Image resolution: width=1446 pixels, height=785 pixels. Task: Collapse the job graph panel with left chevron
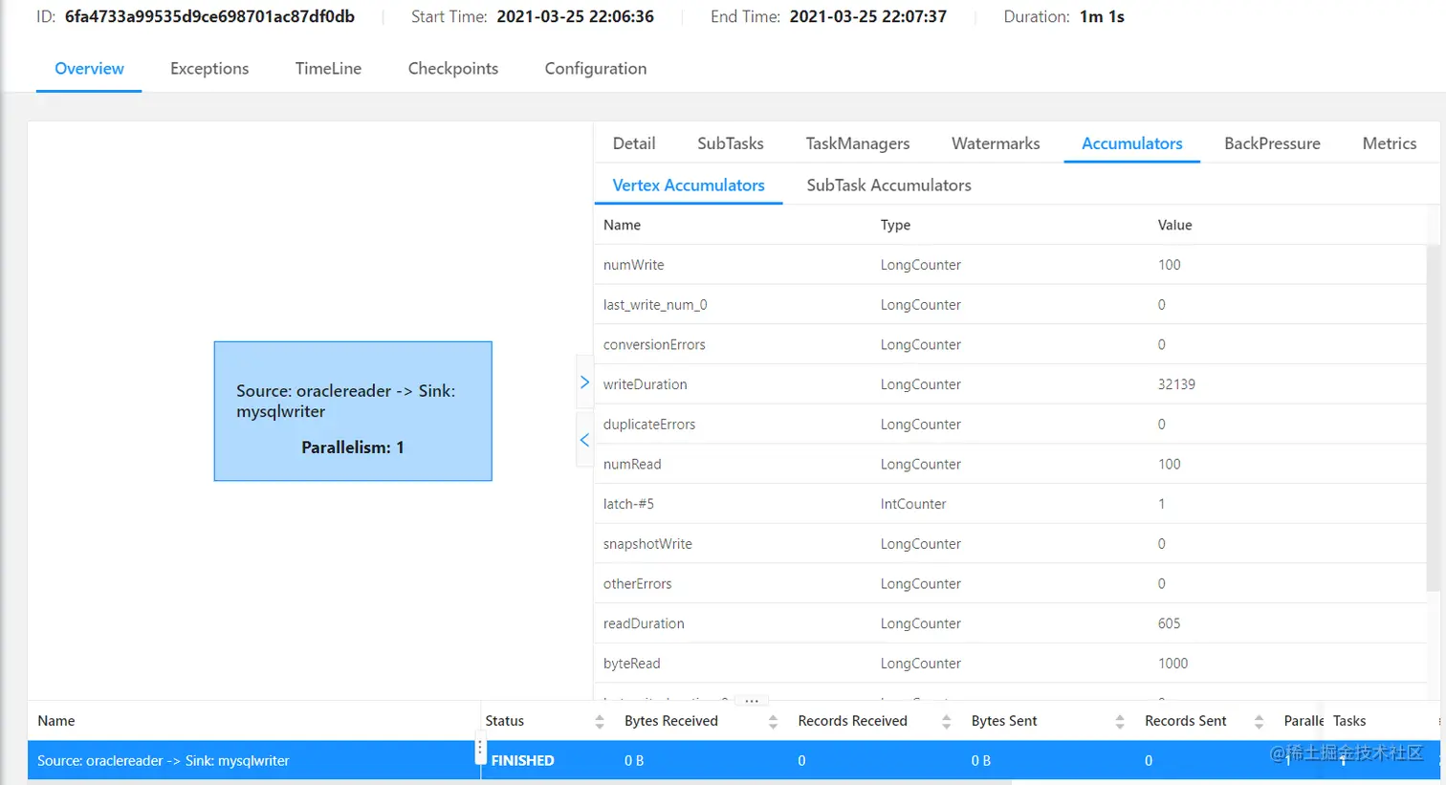pos(584,440)
